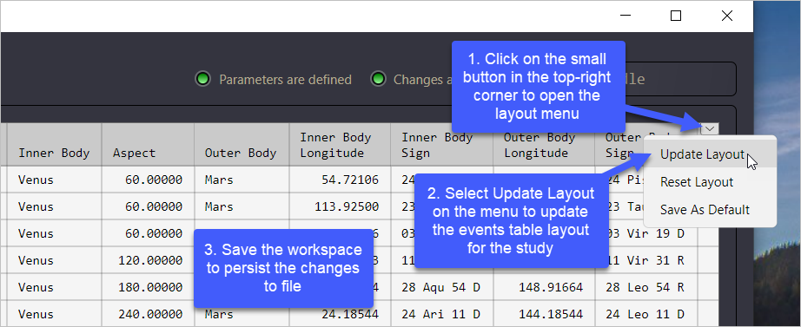Select the 28 Aqu 54 D cell

(441, 287)
